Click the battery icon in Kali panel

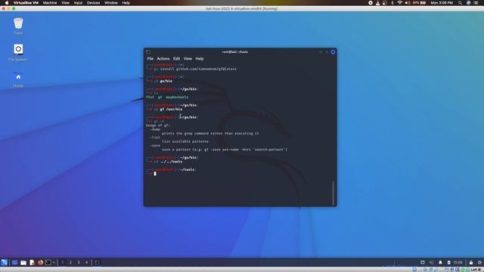coord(448,262)
